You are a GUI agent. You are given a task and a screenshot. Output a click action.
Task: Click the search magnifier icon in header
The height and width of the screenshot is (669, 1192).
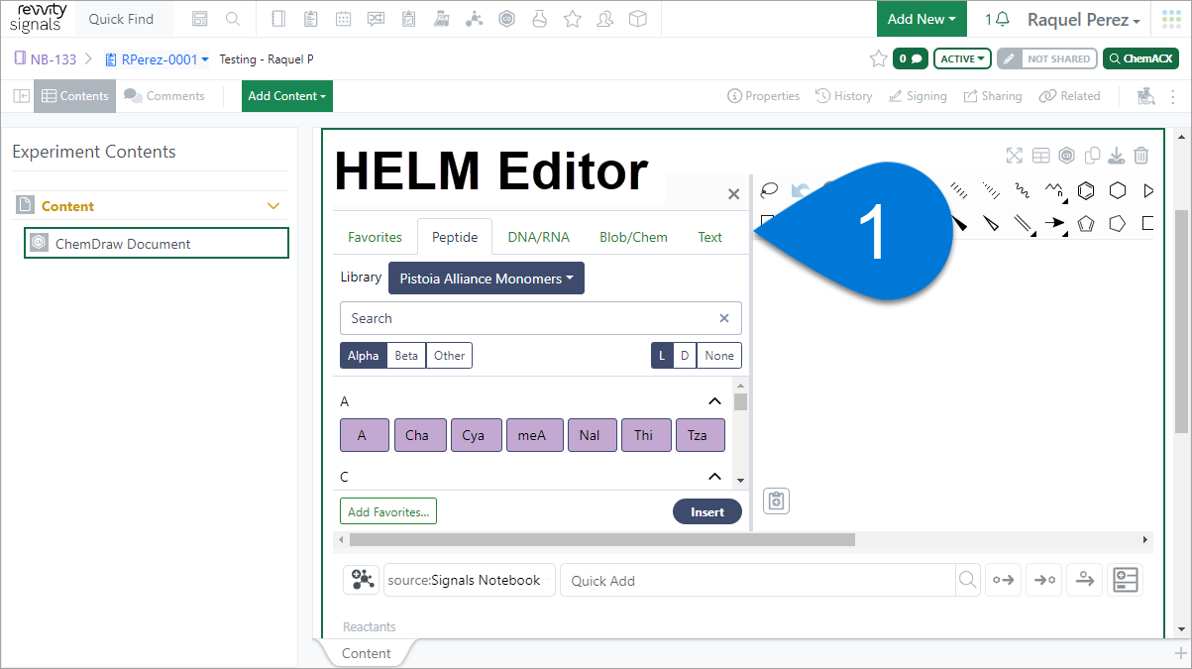pyautogui.click(x=232, y=19)
